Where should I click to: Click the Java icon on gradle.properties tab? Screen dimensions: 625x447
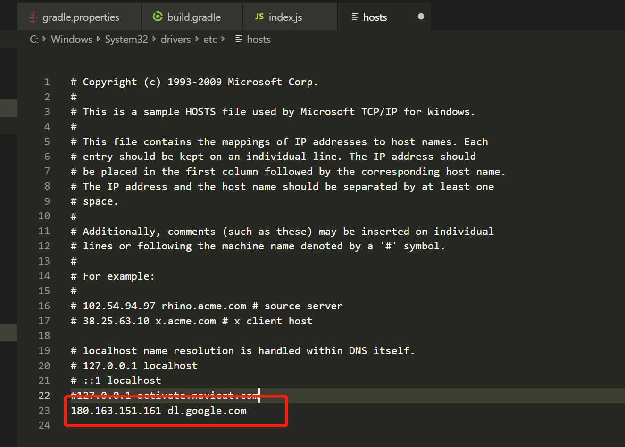(33, 17)
